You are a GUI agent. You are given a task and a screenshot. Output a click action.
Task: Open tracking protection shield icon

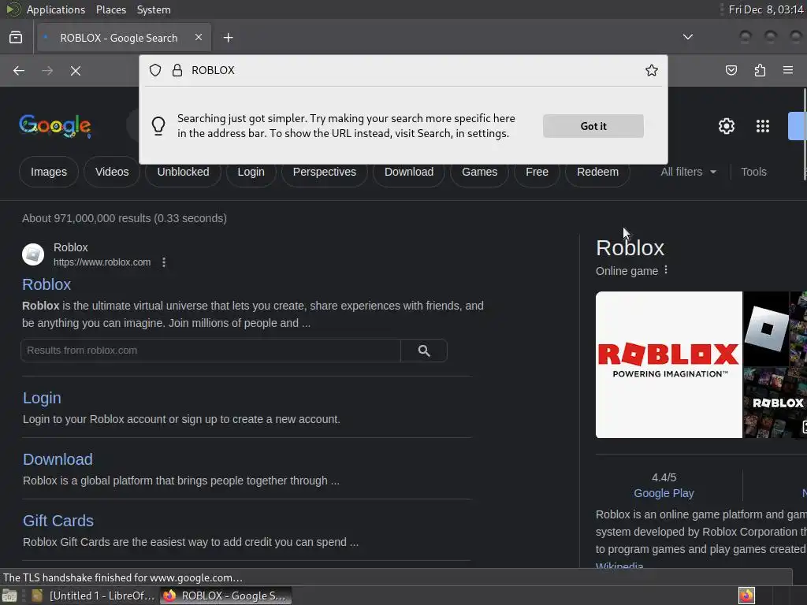point(155,70)
